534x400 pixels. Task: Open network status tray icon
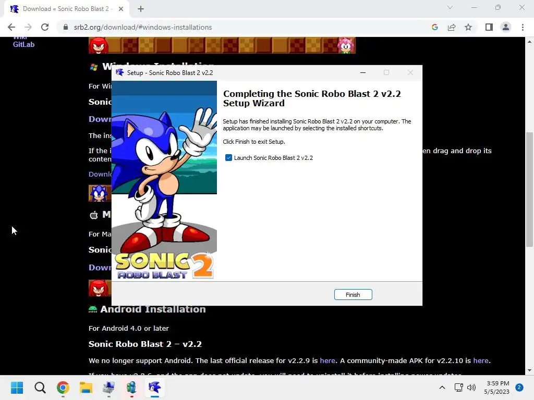point(459,387)
